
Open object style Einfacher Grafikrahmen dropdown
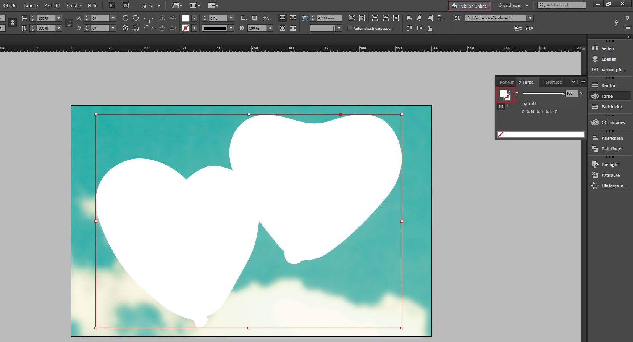pos(530,18)
